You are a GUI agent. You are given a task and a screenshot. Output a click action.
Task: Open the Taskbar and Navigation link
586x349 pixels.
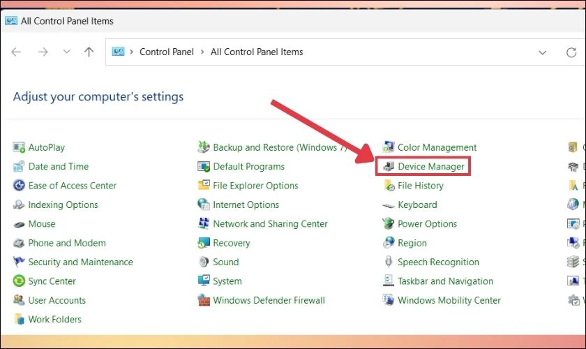[x=445, y=281]
